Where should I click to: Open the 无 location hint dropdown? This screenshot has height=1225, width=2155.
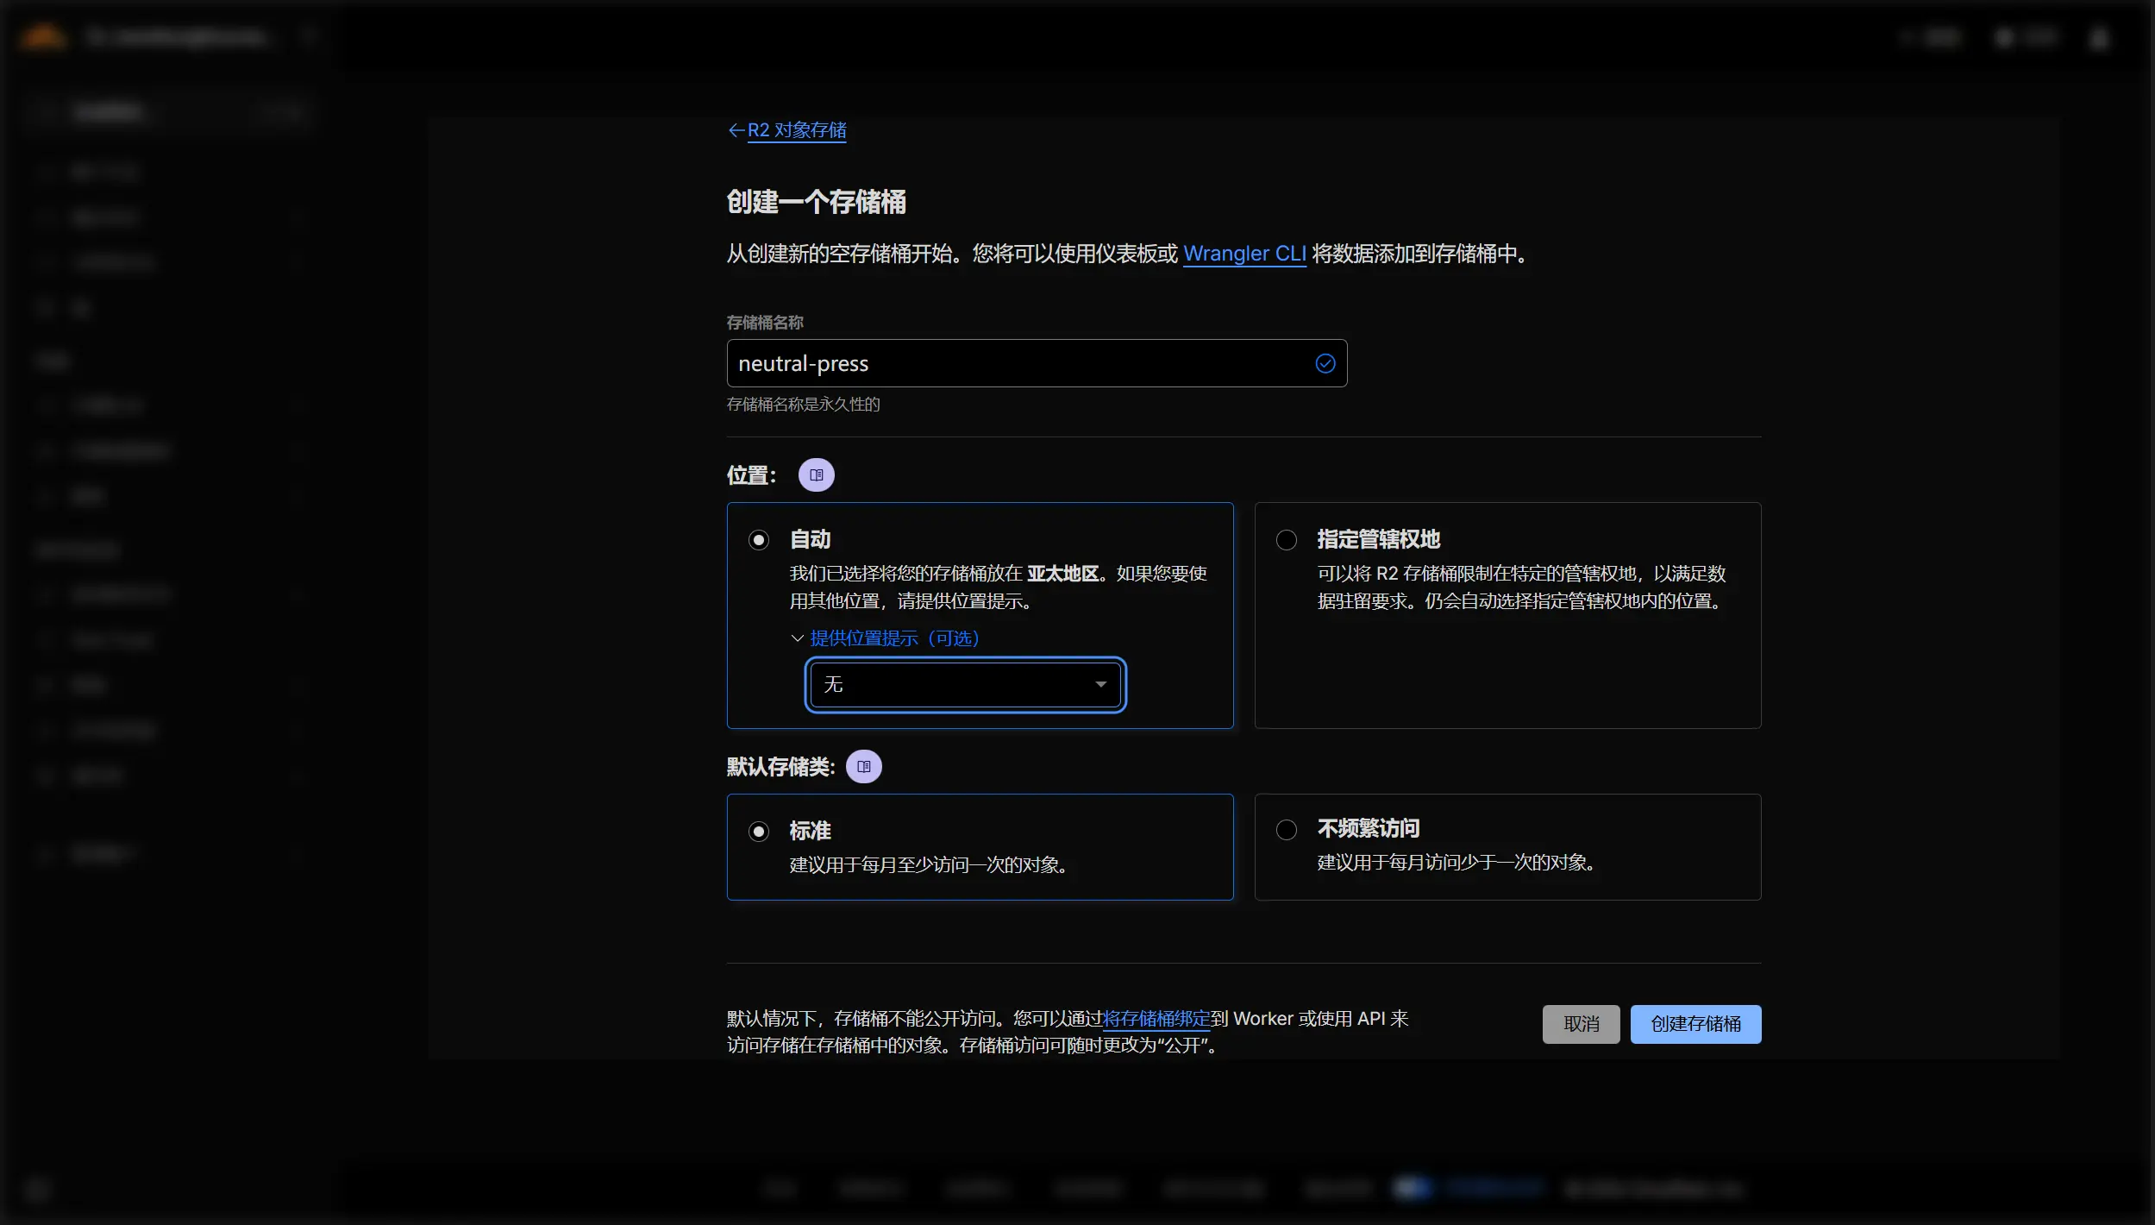click(964, 684)
